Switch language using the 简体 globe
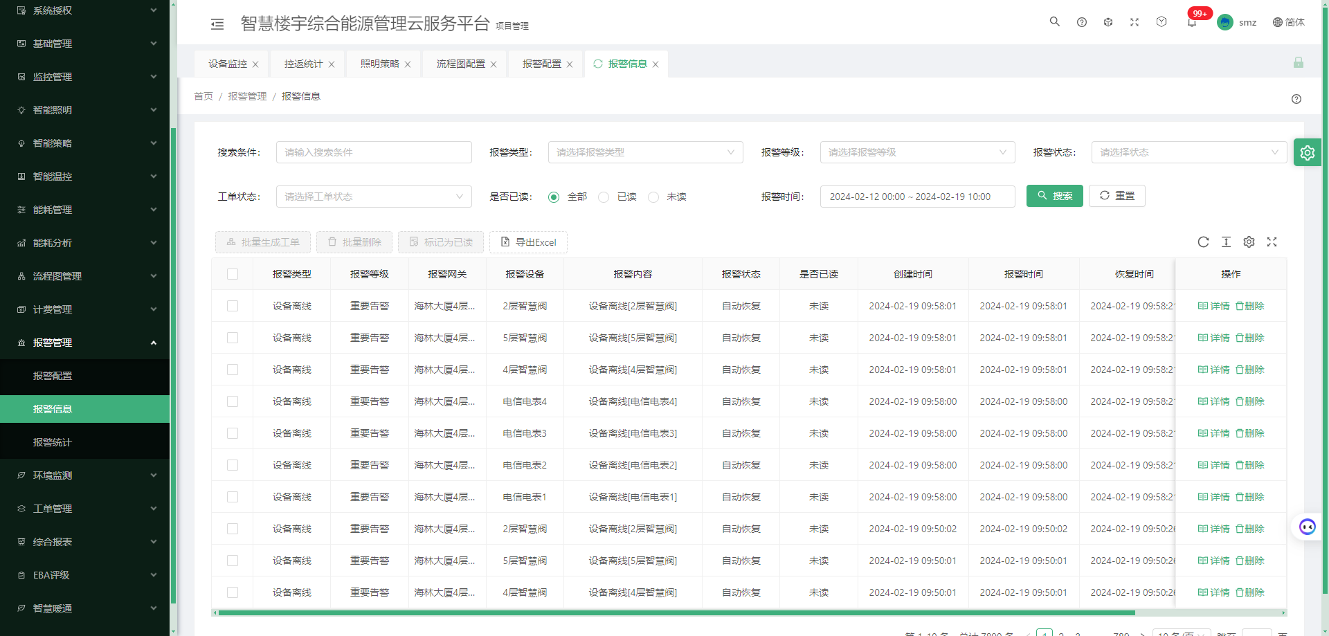This screenshot has width=1329, height=636. [x=1288, y=22]
